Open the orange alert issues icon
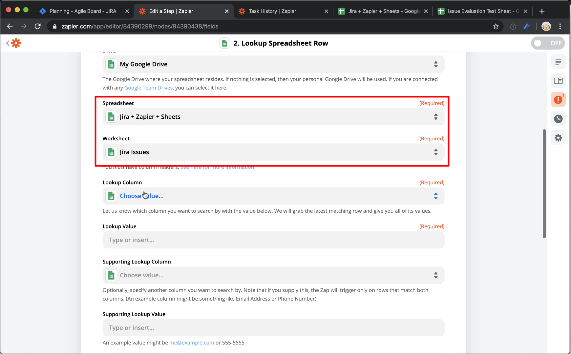The image size is (571, 354). pos(558,100)
